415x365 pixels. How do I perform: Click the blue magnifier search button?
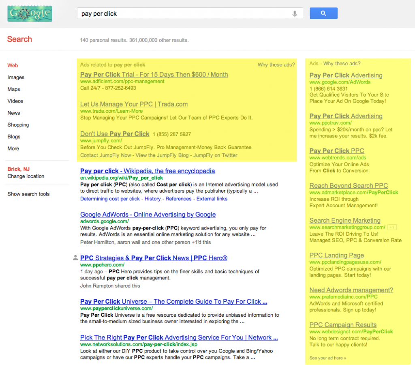click(323, 13)
